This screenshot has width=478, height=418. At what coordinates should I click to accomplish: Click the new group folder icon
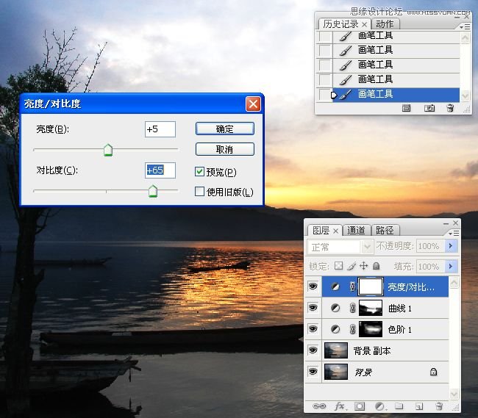(x=399, y=406)
